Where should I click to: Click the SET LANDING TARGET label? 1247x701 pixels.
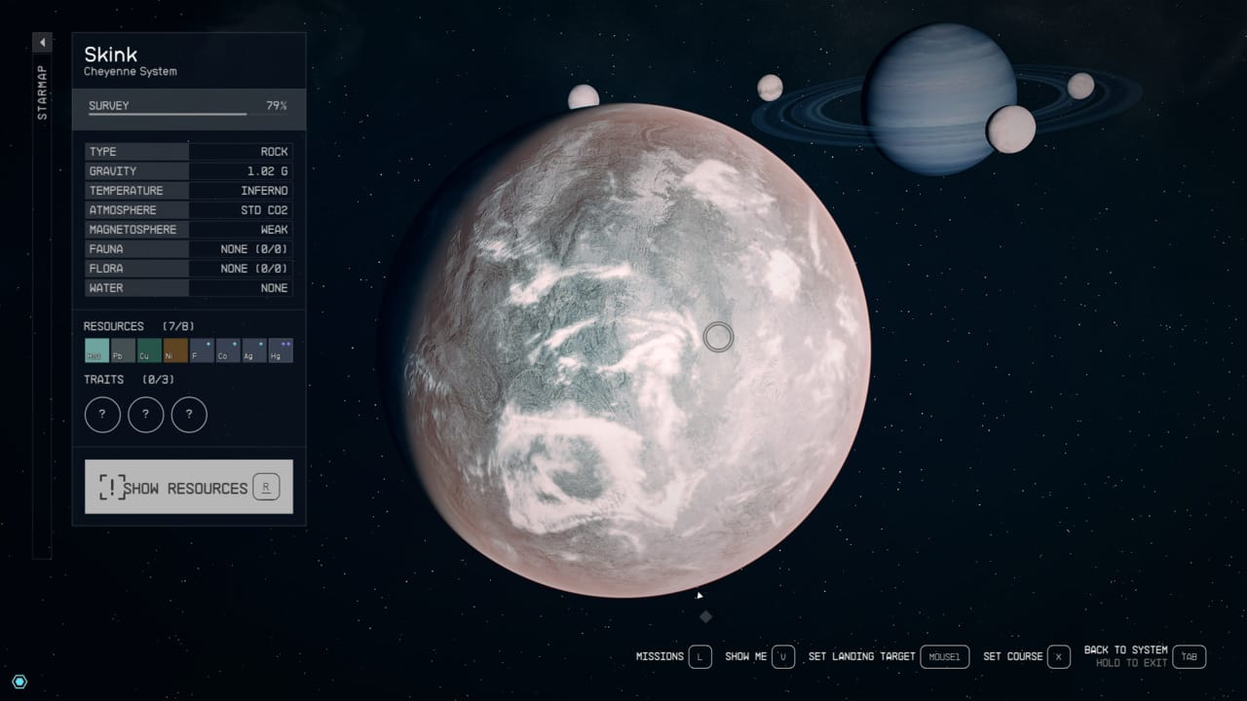(x=862, y=657)
